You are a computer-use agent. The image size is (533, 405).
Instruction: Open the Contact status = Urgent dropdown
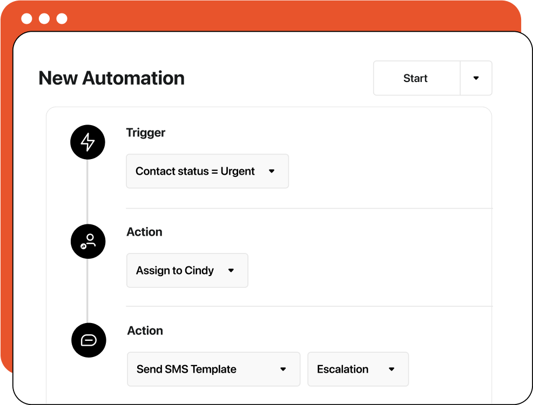tap(207, 171)
